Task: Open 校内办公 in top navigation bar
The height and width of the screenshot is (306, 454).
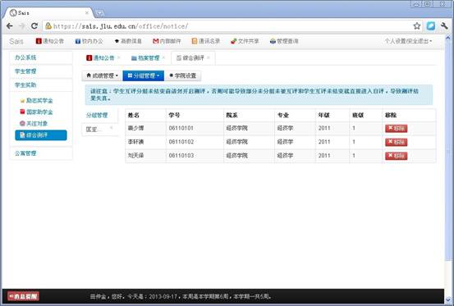Action: pyautogui.click(x=89, y=41)
